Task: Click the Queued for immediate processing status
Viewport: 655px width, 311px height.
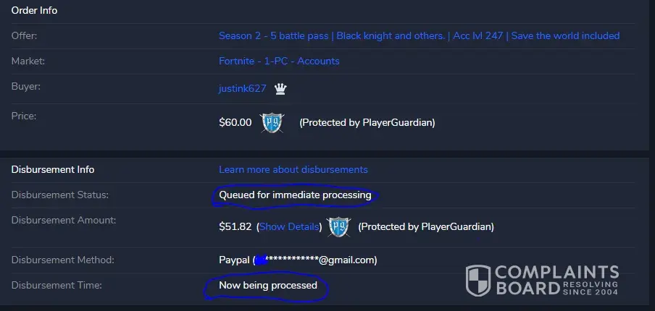Action: point(295,195)
